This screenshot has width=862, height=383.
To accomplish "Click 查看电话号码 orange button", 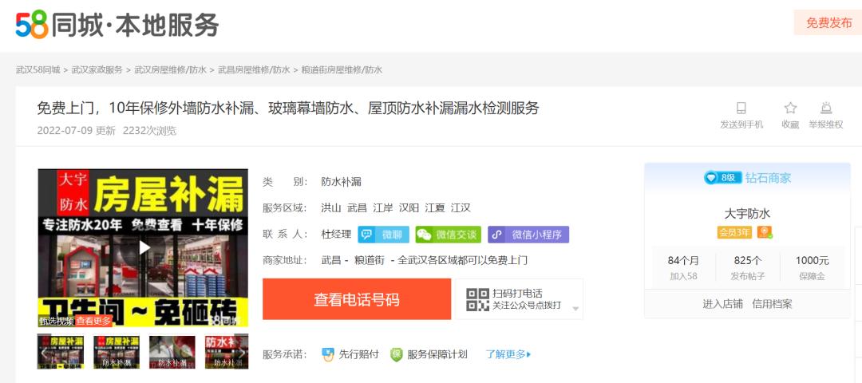I will [357, 299].
